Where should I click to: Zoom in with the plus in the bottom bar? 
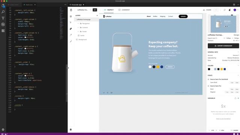click(x=216, y=130)
